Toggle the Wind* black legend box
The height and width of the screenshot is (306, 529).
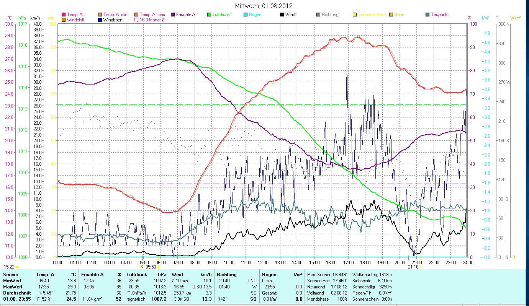point(282,15)
